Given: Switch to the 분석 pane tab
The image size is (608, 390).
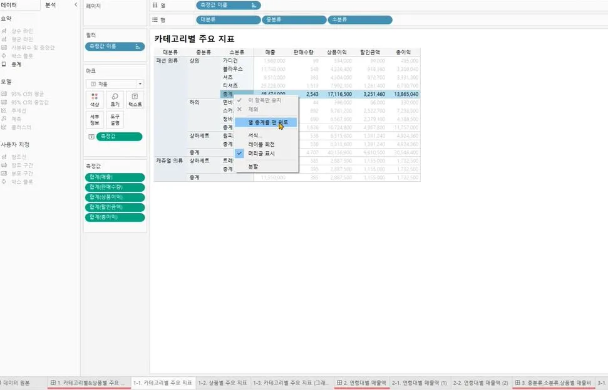Looking at the screenshot, I should coord(51,5).
